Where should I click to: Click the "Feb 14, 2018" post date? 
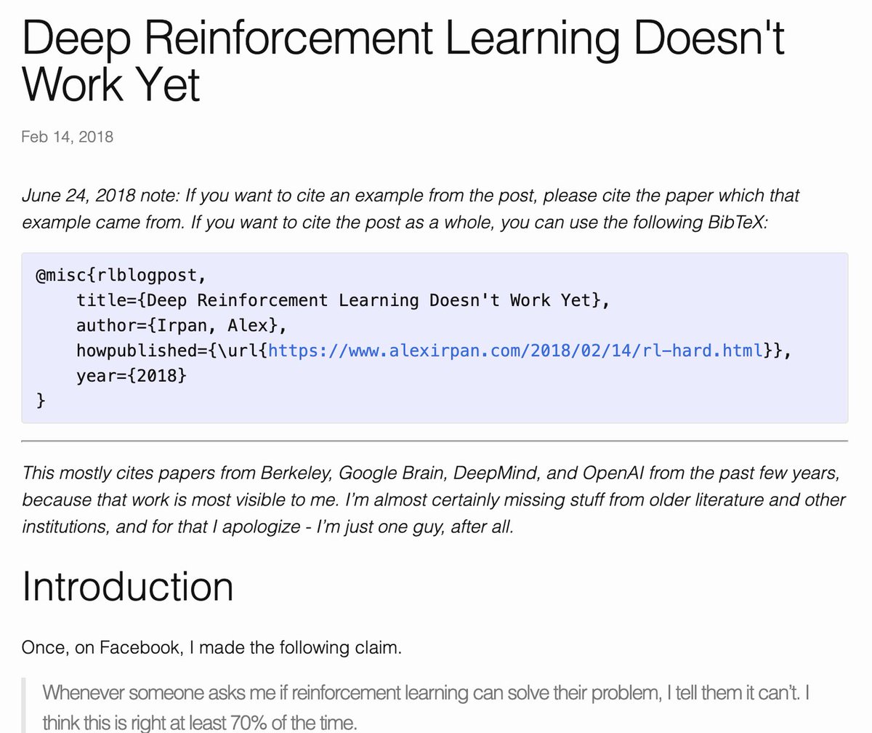click(68, 137)
